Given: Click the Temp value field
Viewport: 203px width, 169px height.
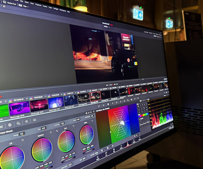Looking at the screenshot, I should pos(21,134).
